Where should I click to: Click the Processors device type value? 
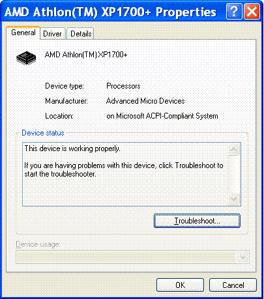(123, 86)
